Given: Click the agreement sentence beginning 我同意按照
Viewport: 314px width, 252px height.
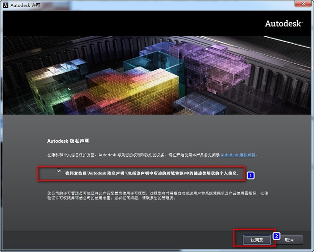Looking at the screenshot, I should pos(152,173).
